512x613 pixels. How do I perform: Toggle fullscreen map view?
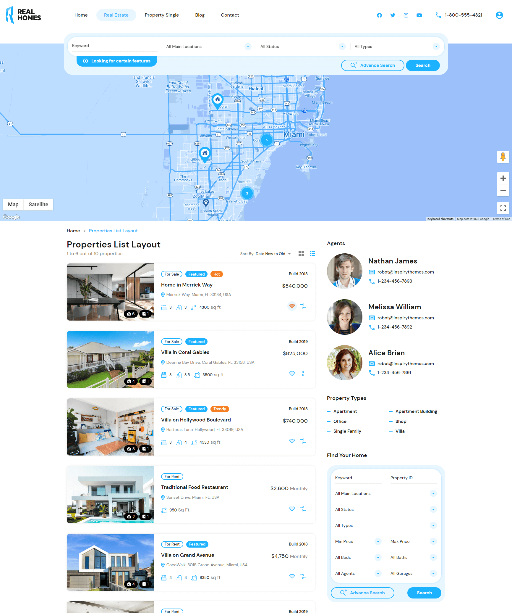[503, 208]
